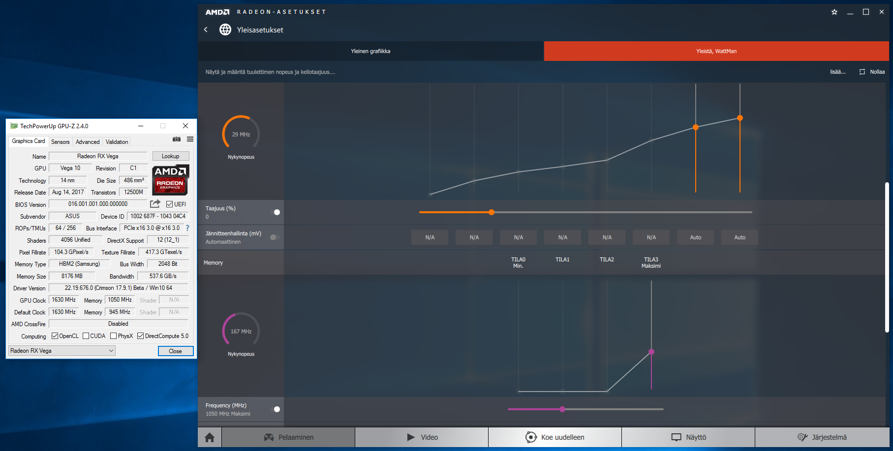Click the monitor icon on Näyttö
This screenshot has height=451, width=893.
point(677,437)
